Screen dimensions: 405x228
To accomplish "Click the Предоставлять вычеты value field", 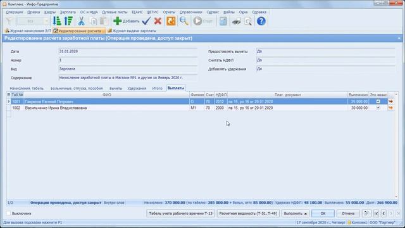I will coord(325,51).
